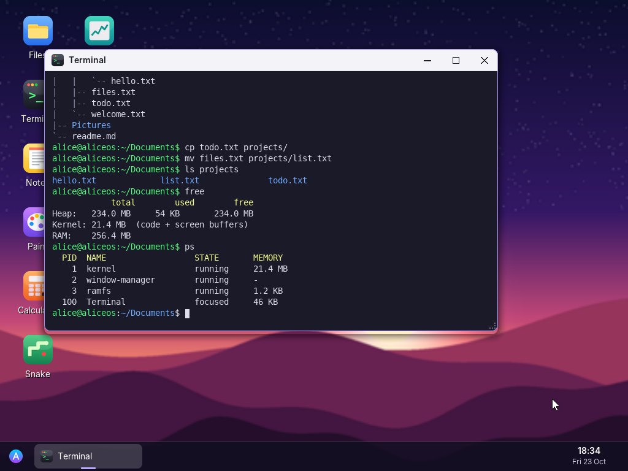Launch the Snake game icon
628x471 pixels.
pos(38,350)
